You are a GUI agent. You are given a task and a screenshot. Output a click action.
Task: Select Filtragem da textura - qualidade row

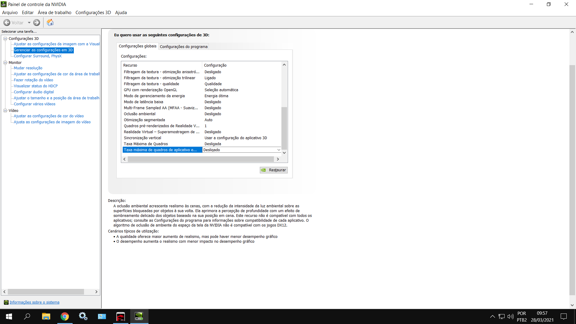202,84
